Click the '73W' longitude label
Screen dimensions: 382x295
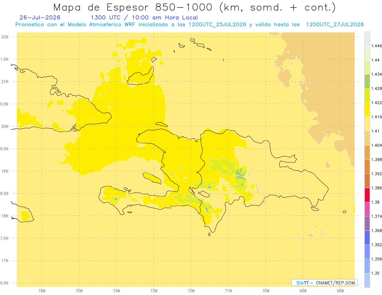(x=154, y=291)
